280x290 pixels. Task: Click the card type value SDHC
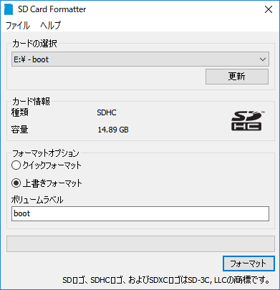click(x=107, y=112)
